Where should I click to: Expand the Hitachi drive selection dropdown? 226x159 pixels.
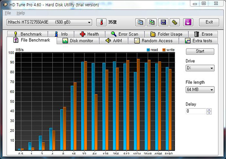coord(49,22)
